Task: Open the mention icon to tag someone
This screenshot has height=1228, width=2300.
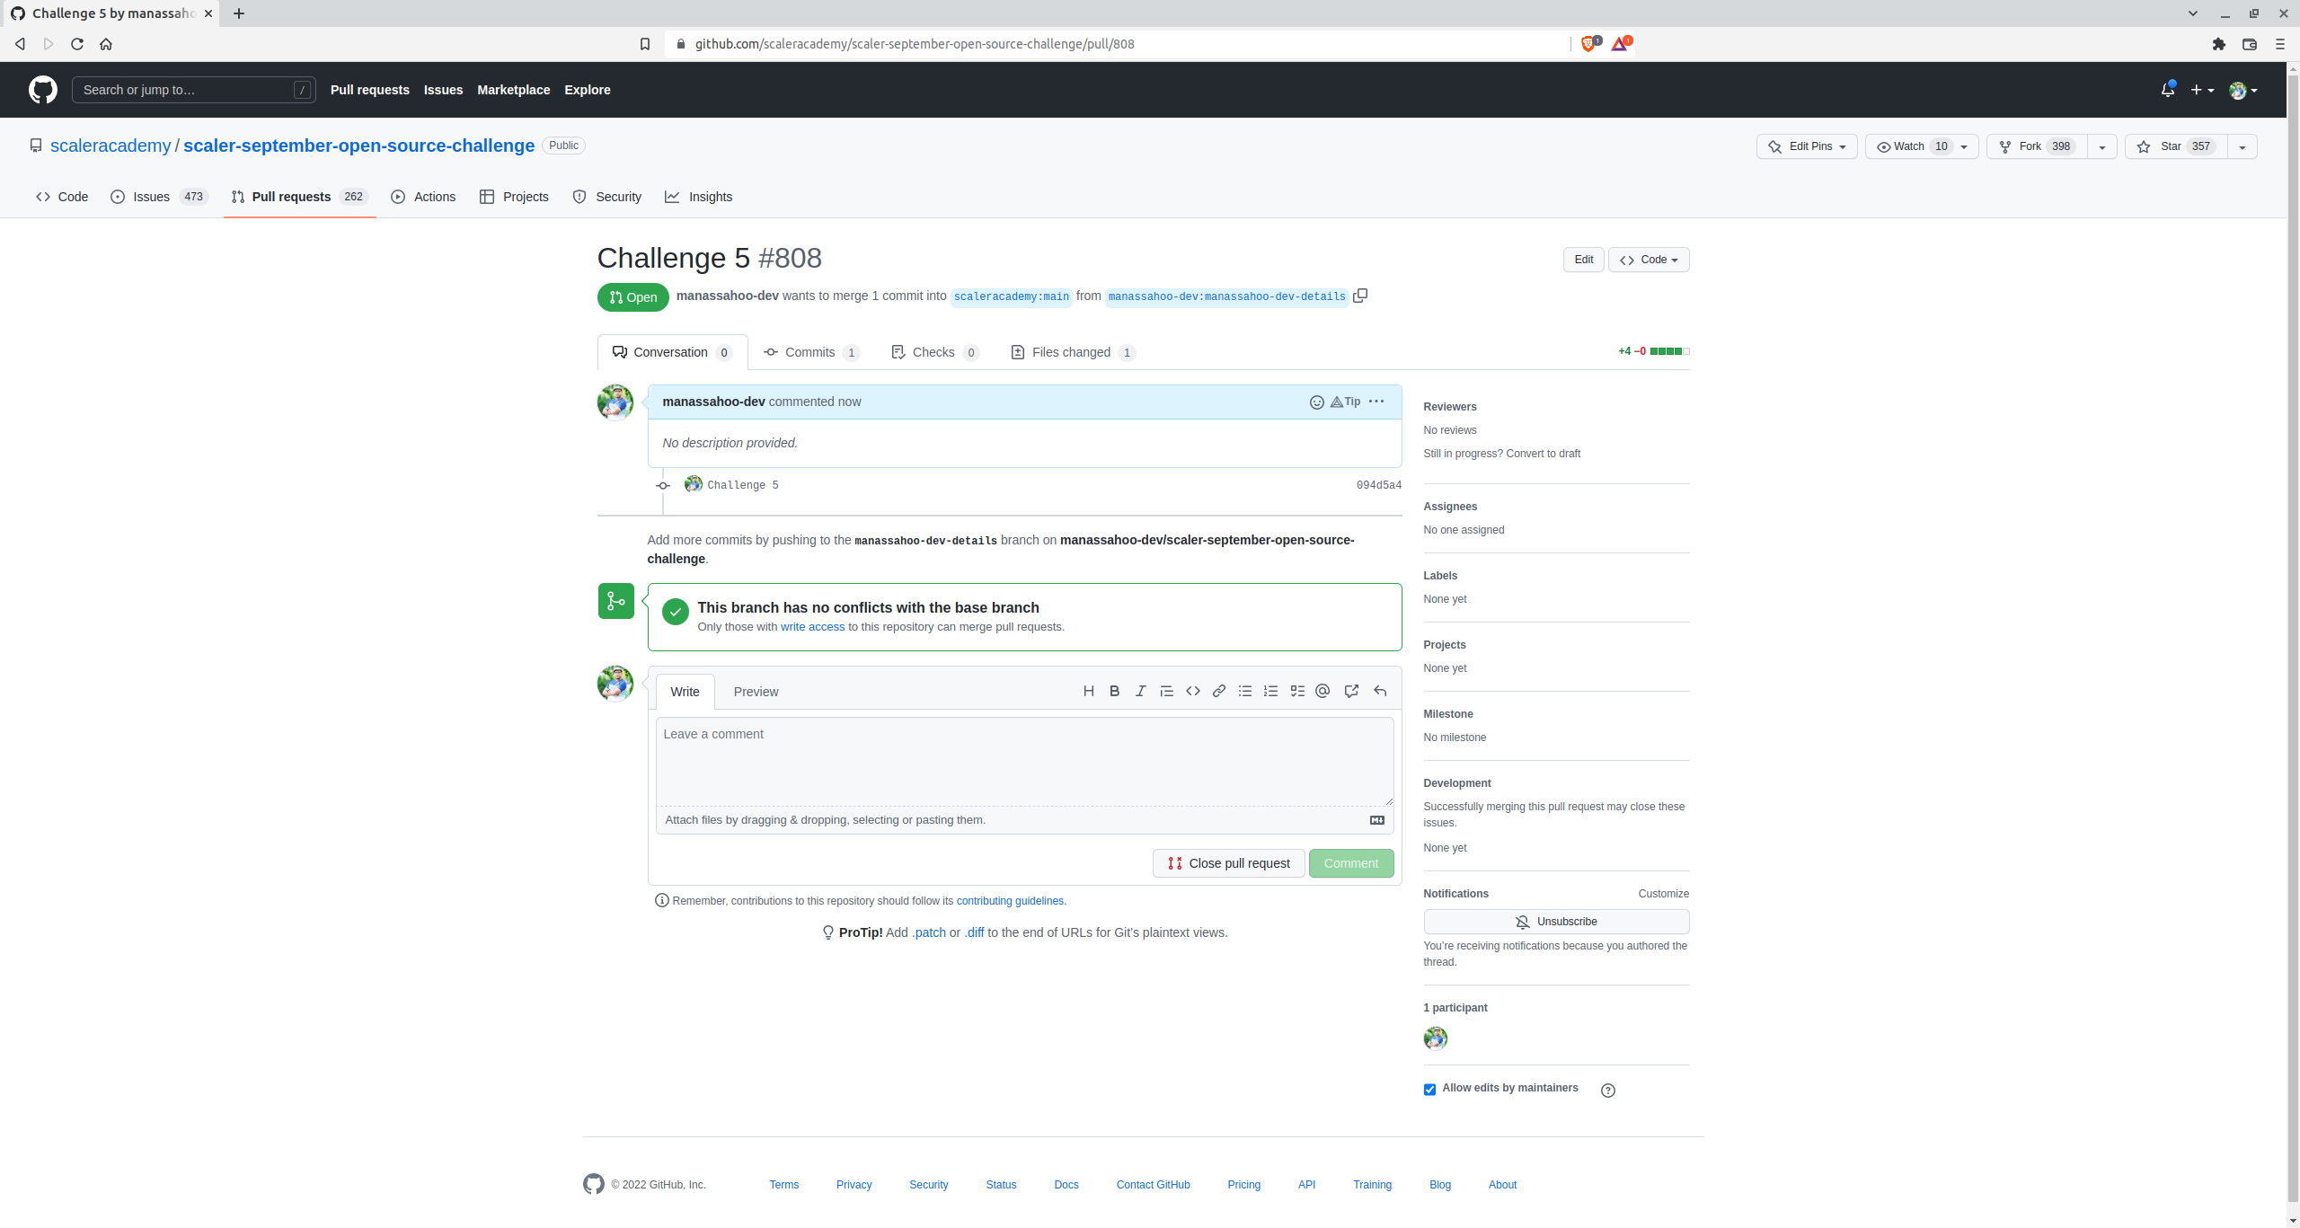Action: pyautogui.click(x=1322, y=691)
